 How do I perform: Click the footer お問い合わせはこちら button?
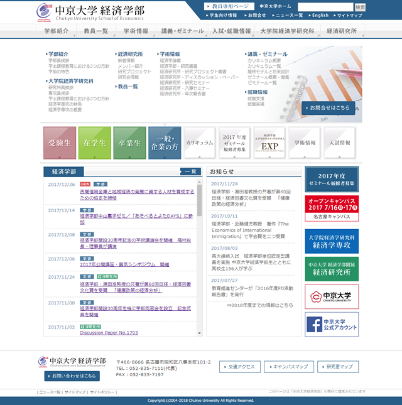[x=72, y=376]
